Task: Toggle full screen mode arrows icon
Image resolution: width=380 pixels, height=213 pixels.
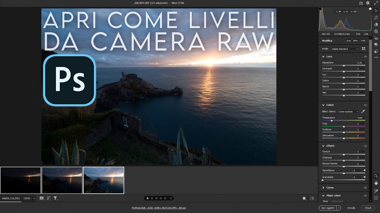Action: click(x=376, y=3)
